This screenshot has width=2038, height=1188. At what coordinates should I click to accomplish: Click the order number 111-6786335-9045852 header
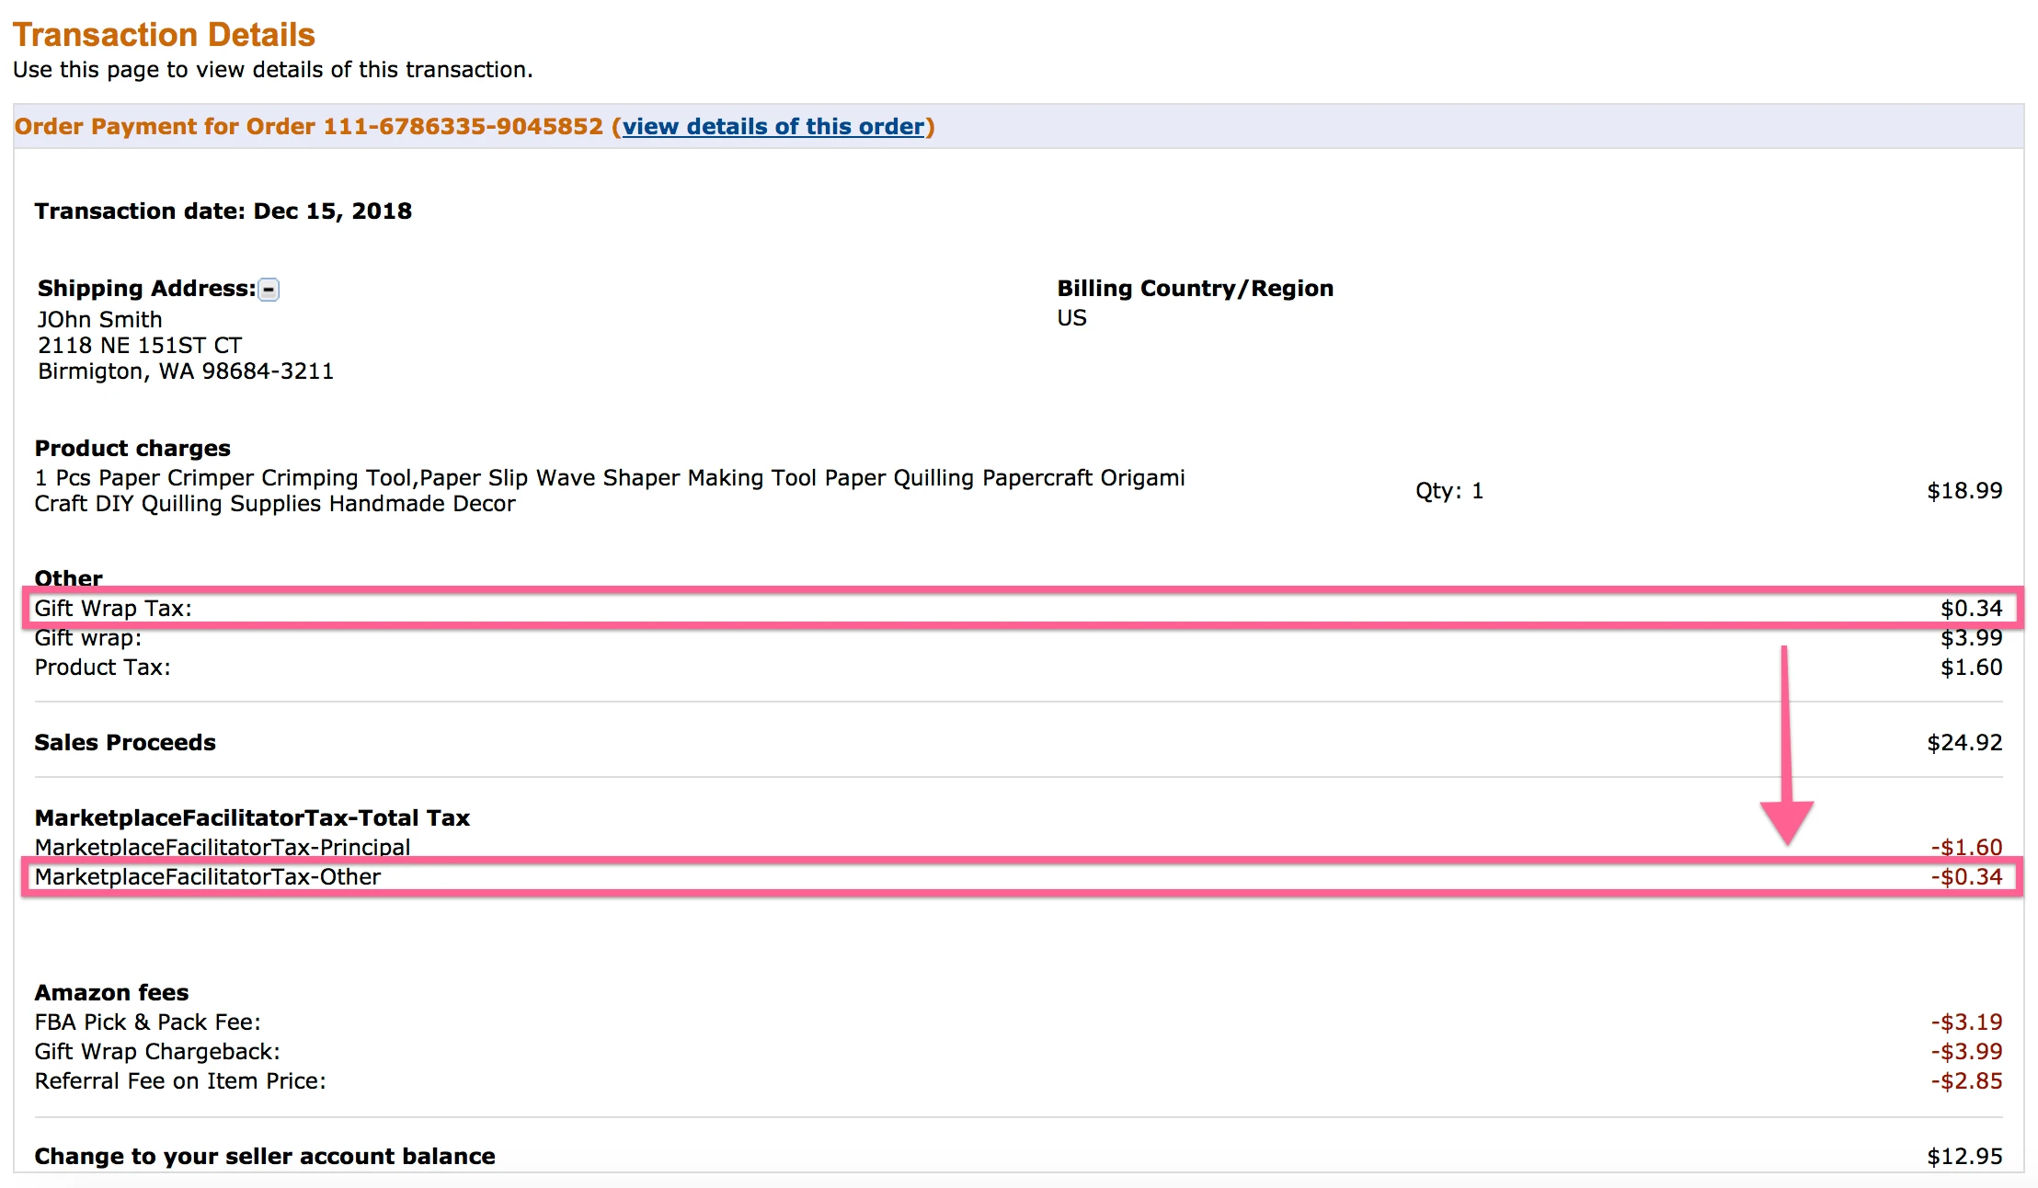pos(463,127)
